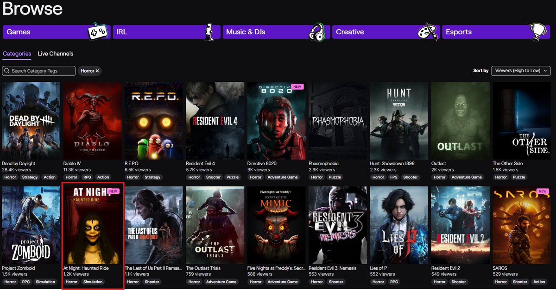
Task: Open the Sort by Viewers dropdown
Action: tap(521, 71)
